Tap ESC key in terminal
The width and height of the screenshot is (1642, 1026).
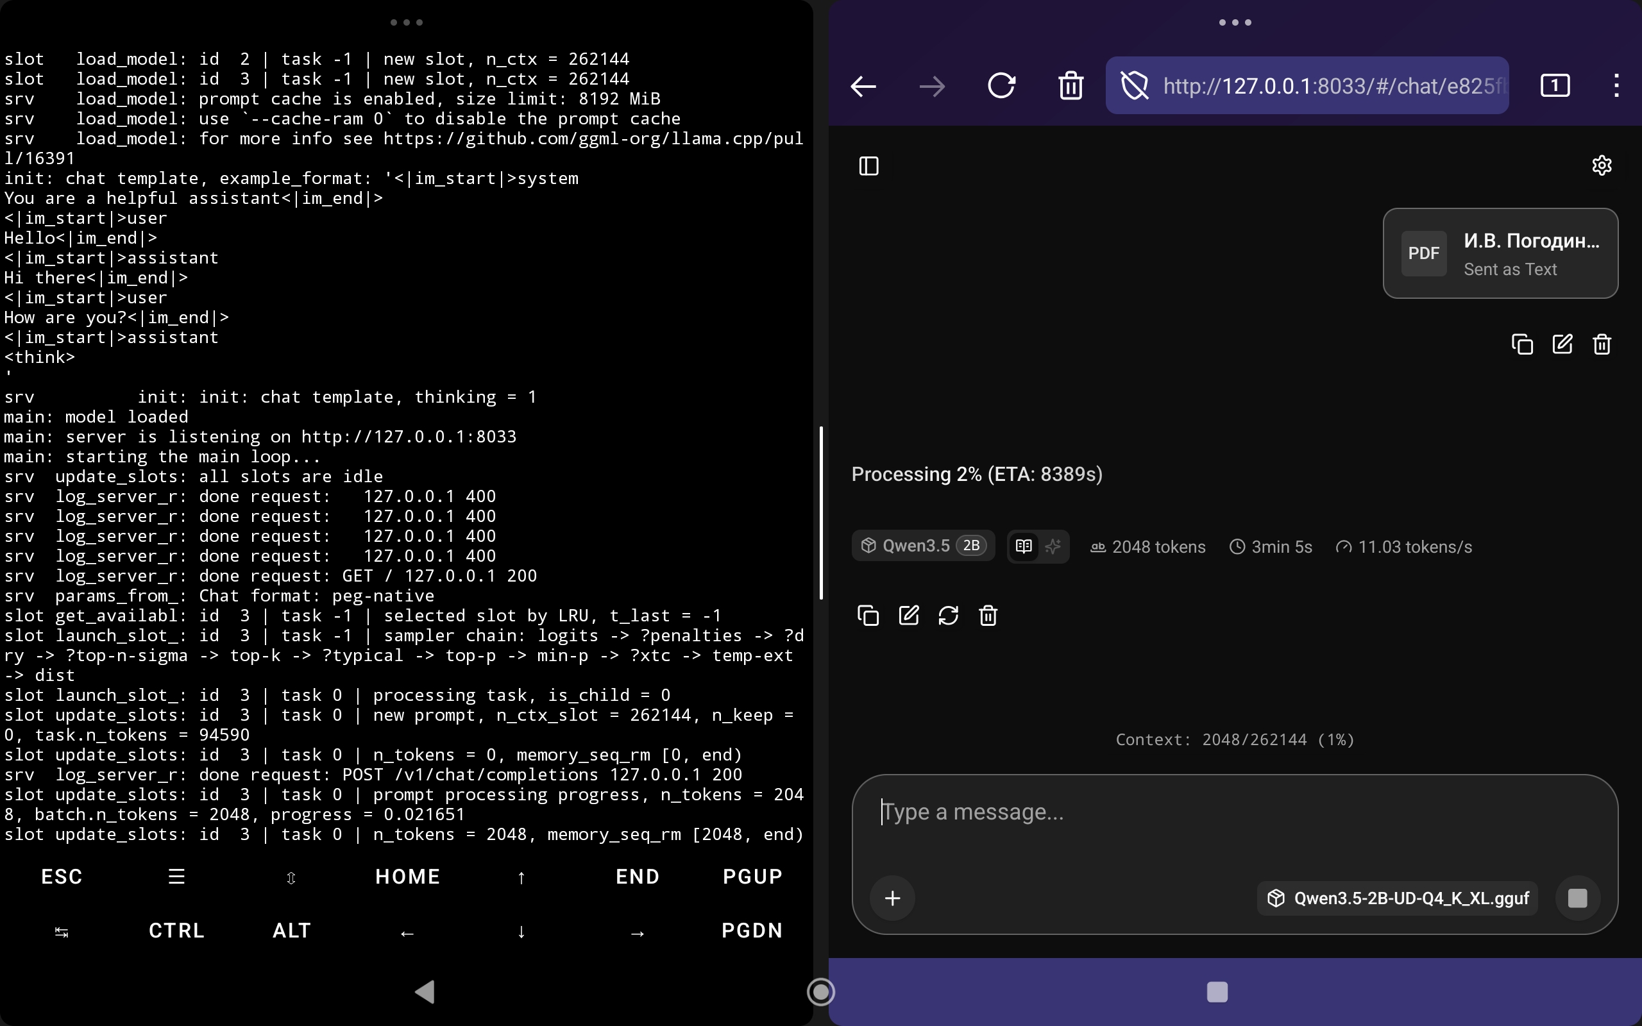pyautogui.click(x=62, y=877)
